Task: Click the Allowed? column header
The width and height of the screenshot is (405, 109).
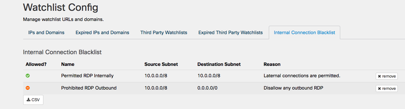Action: (36, 64)
